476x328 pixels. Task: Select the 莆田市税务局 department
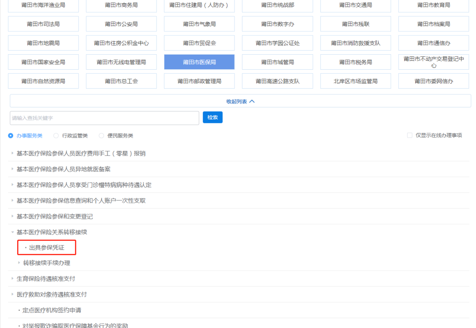355,62
